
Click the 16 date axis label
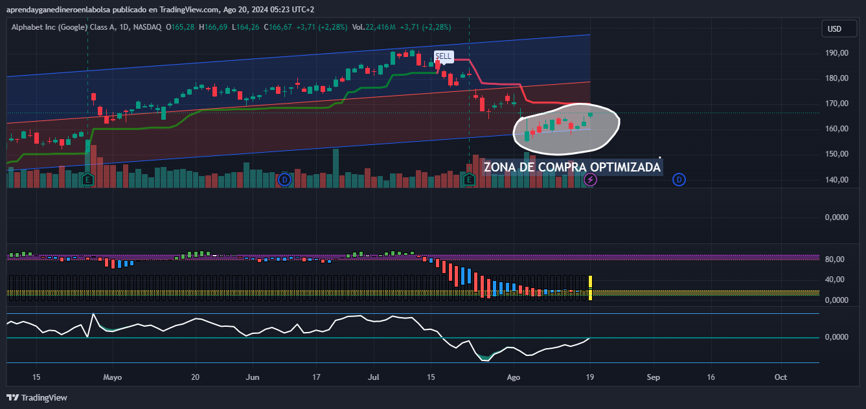click(x=711, y=377)
